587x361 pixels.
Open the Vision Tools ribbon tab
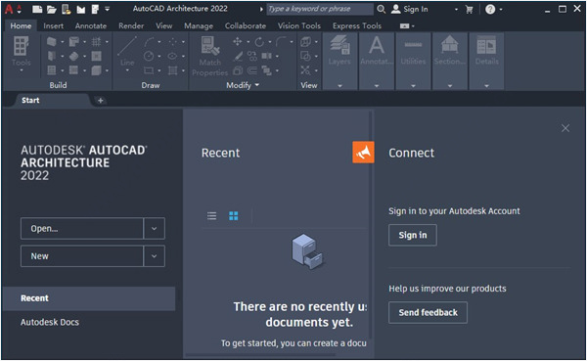coord(298,25)
